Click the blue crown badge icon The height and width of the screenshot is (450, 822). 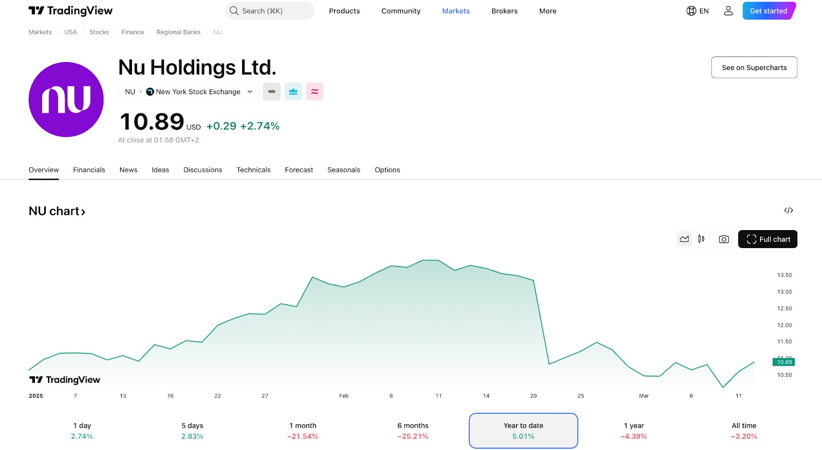coord(293,91)
